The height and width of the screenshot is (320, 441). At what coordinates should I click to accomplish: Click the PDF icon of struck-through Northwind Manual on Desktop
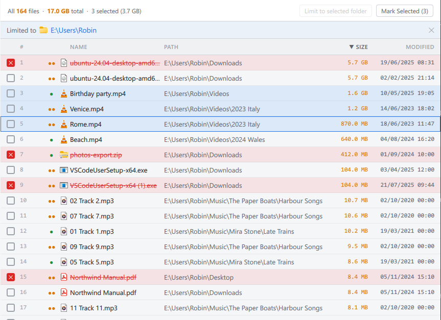point(64,277)
